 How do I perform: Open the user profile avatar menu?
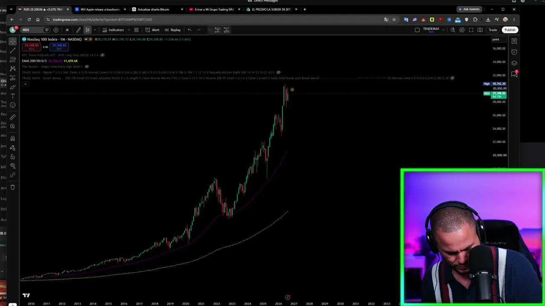click(13, 30)
